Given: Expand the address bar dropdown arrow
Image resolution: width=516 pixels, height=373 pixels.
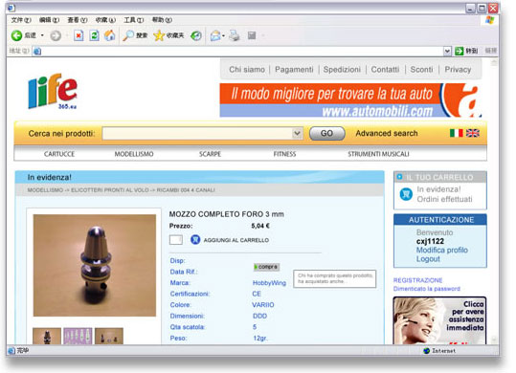Looking at the screenshot, I should tap(447, 51).
